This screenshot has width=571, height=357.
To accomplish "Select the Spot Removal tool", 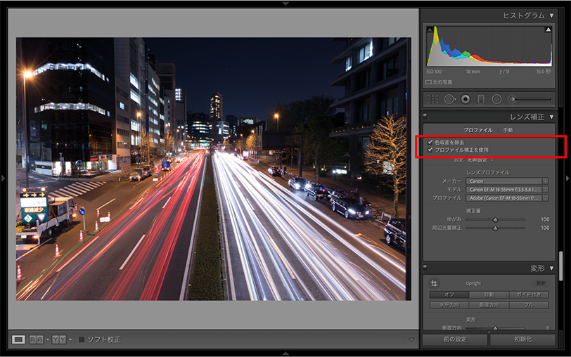I will point(449,99).
